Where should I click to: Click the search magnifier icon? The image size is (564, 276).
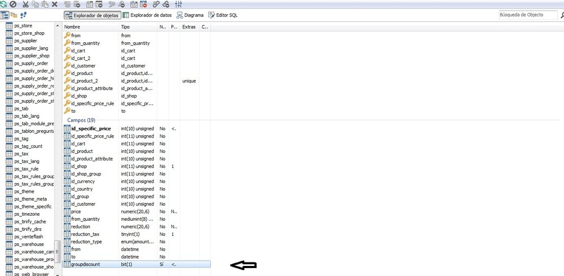coord(562,15)
